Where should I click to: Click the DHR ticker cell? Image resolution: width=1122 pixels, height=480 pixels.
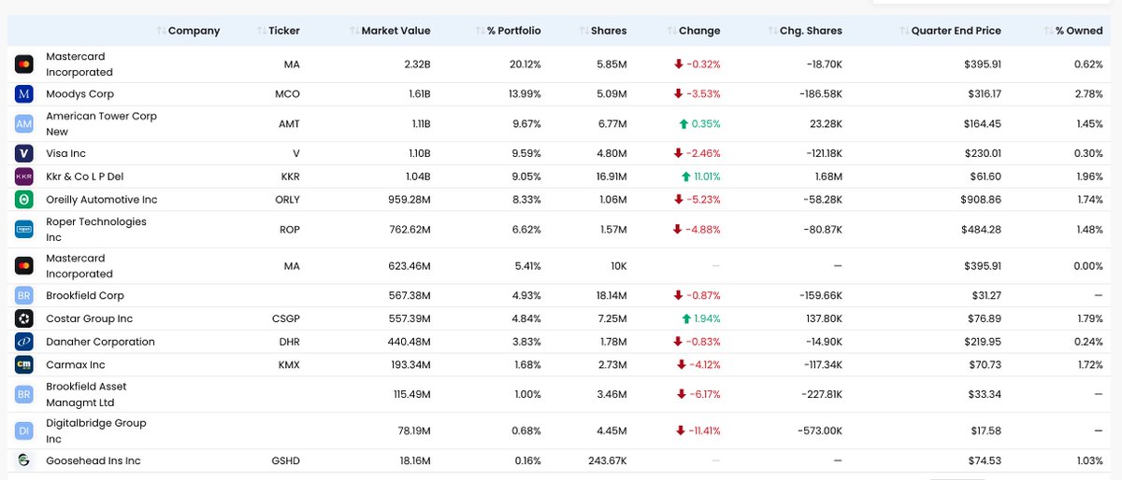(289, 342)
